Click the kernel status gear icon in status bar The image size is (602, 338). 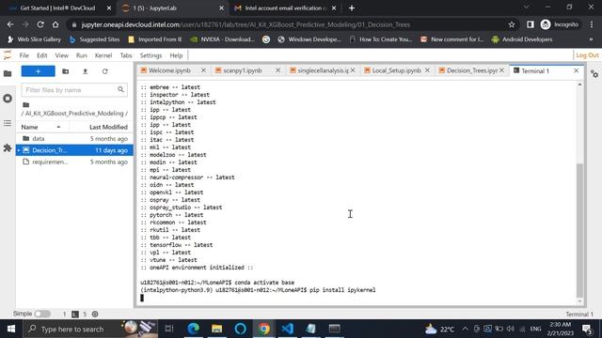coord(95,315)
